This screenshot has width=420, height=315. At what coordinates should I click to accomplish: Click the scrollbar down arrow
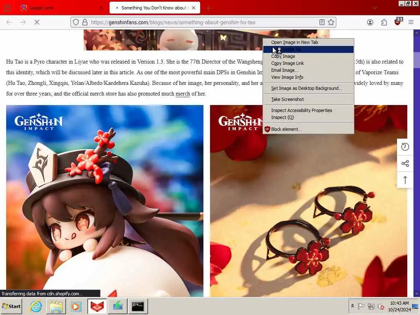point(417,294)
